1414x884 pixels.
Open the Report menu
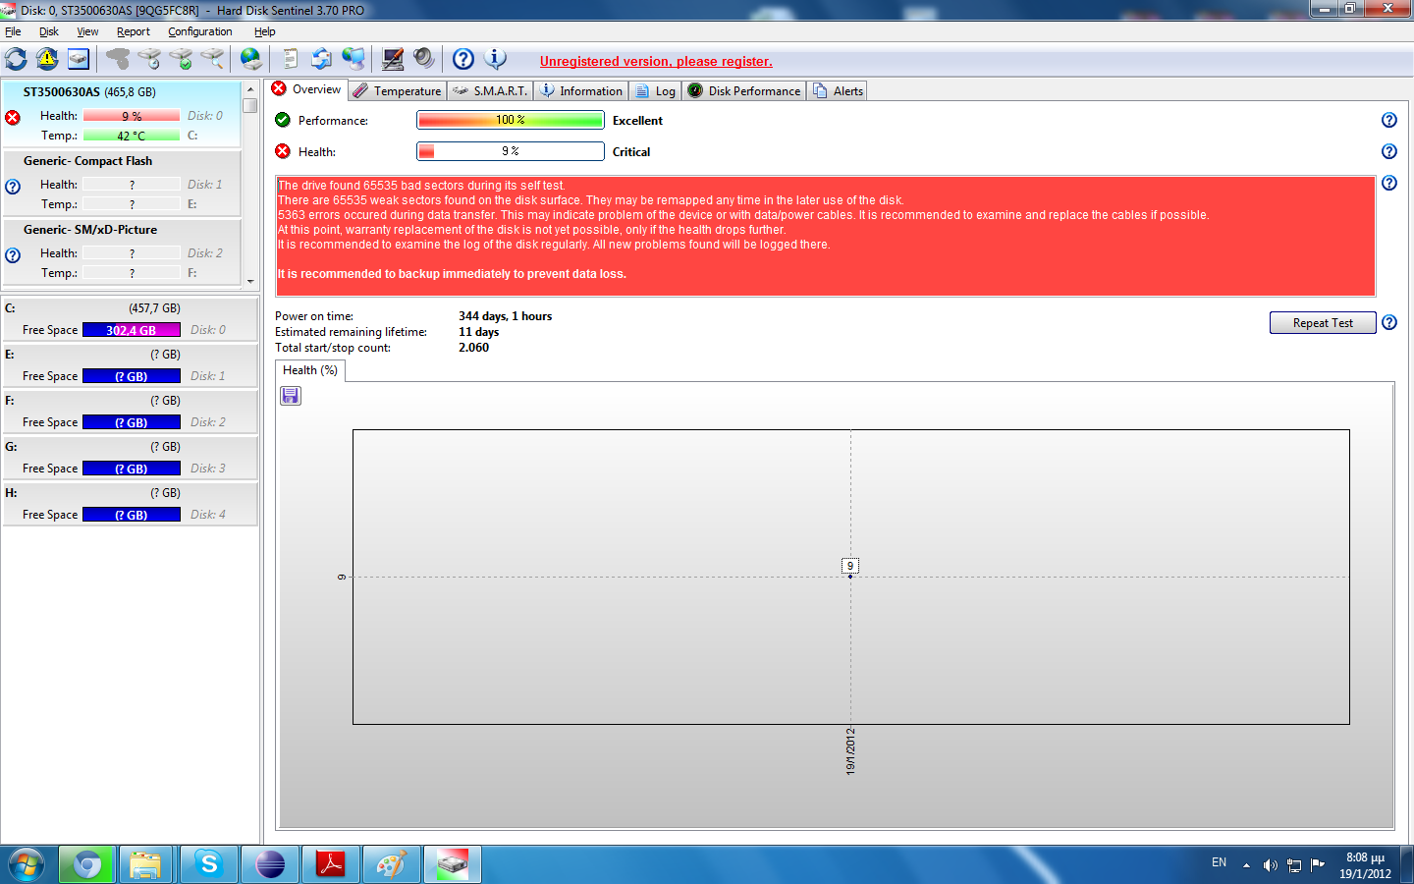(x=134, y=31)
